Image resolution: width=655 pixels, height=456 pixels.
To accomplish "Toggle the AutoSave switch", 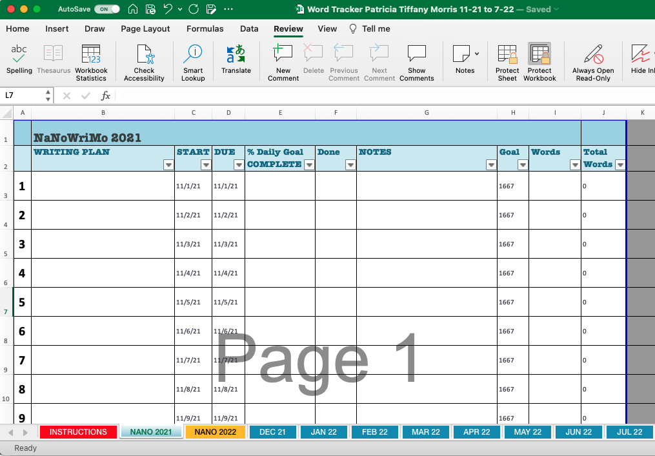I will click(x=107, y=9).
